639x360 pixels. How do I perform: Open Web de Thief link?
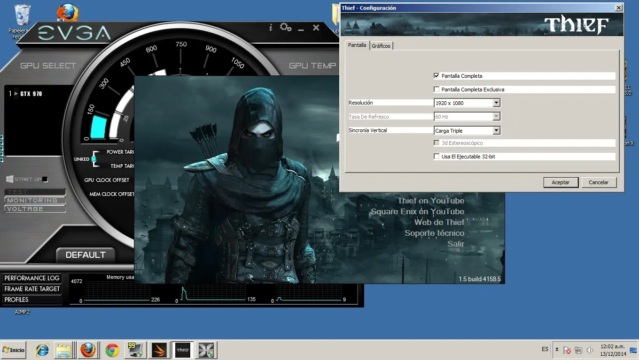tap(439, 222)
